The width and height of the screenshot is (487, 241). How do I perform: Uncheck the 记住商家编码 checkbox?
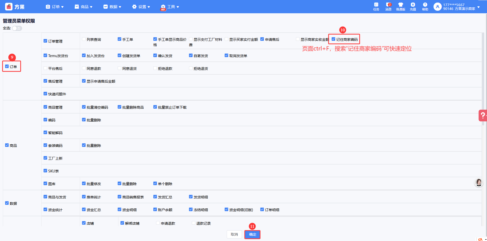pyautogui.click(x=333, y=39)
